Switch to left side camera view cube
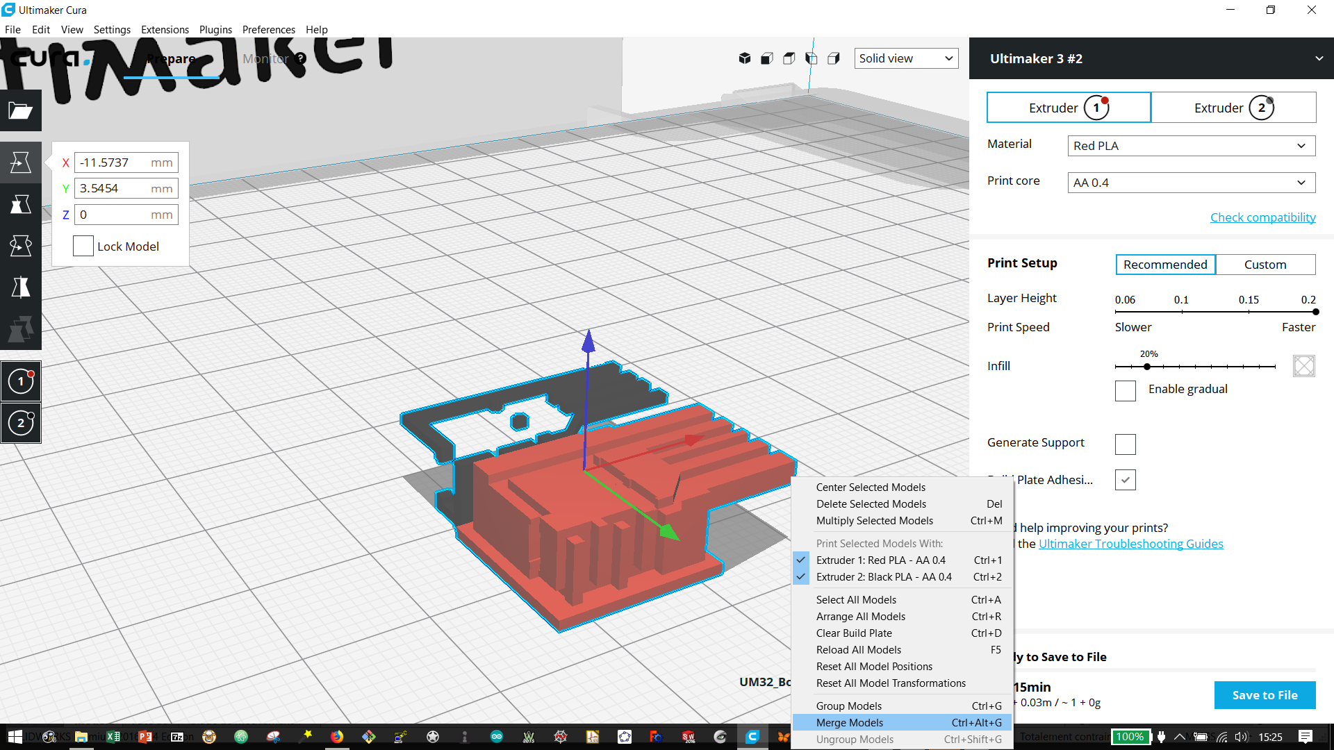 (812, 58)
